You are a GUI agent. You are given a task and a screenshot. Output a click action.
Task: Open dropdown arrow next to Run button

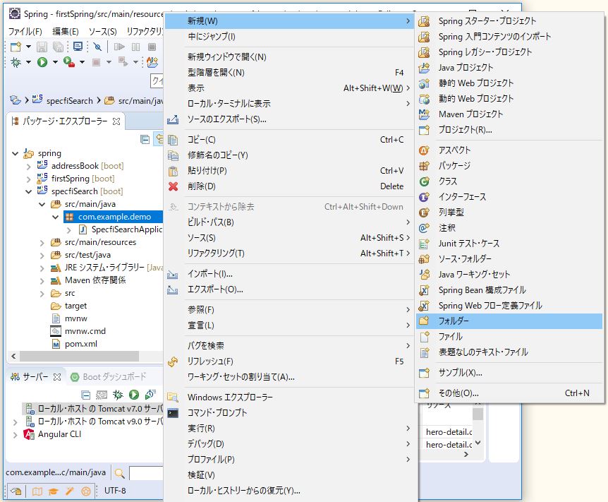pos(55,62)
